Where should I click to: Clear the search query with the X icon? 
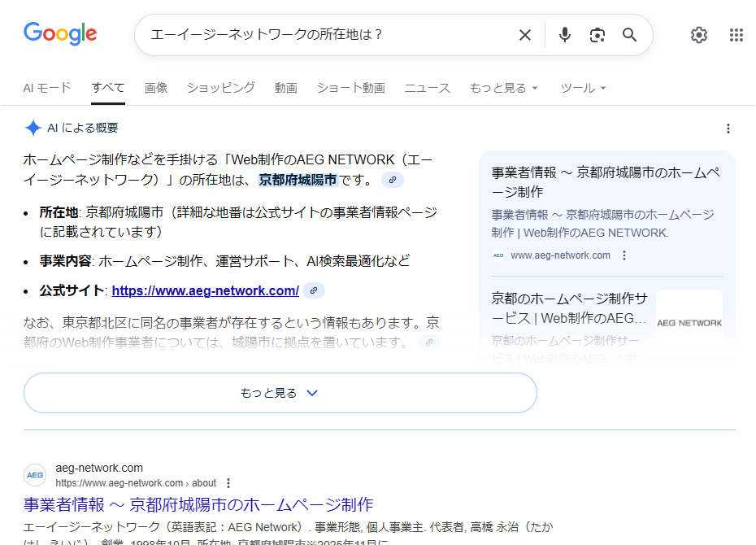tap(524, 35)
